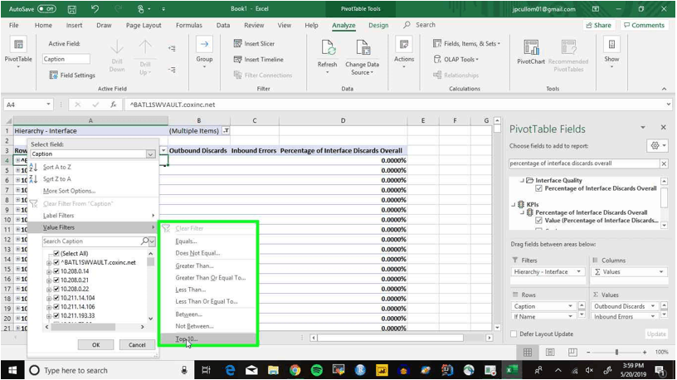Click the Save disk icon
Image resolution: width=677 pixels, height=380 pixels.
pyautogui.click(x=72, y=9)
